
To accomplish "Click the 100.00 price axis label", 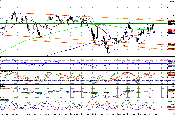I will tap(171, 2).
